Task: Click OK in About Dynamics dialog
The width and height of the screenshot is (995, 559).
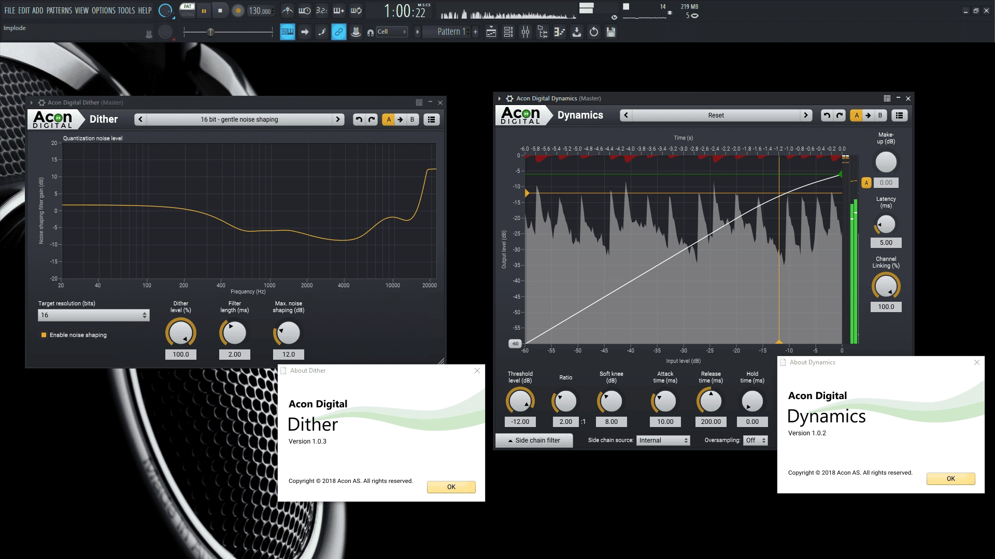Action: 951,479
